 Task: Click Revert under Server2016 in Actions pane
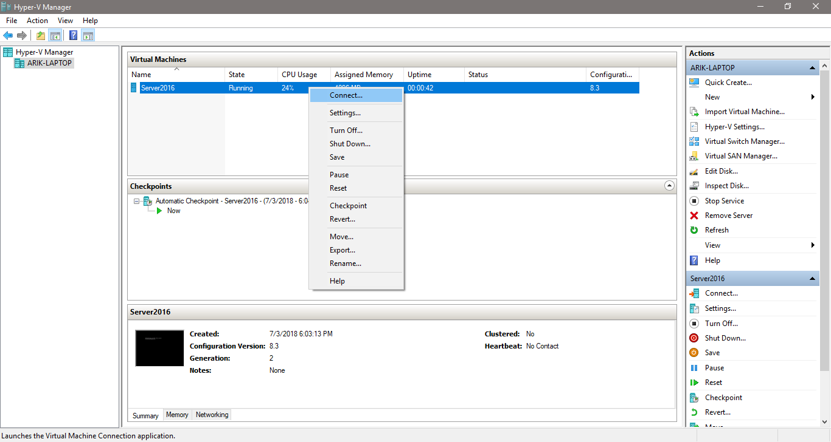718,412
